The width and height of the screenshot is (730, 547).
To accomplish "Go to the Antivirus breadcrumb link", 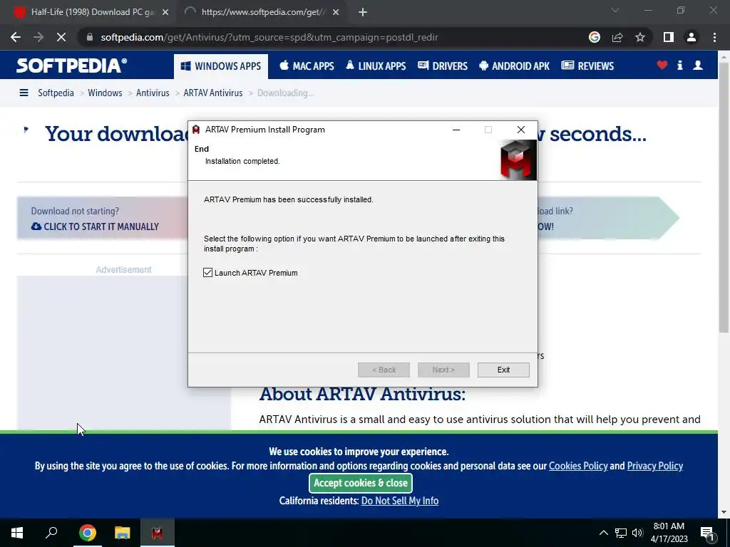I will click(x=153, y=93).
